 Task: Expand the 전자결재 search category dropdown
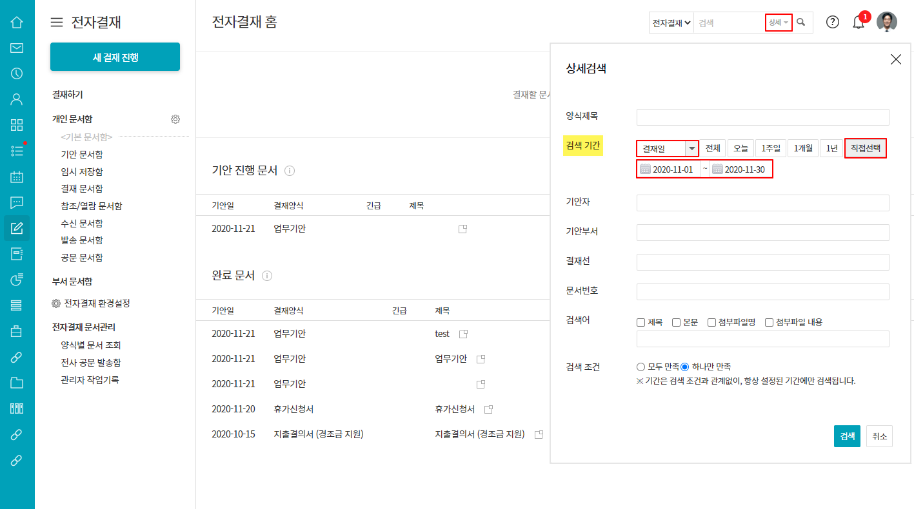coord(671,23)
